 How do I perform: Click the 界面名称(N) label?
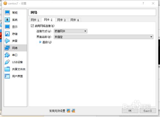click(x=44, y=37)
